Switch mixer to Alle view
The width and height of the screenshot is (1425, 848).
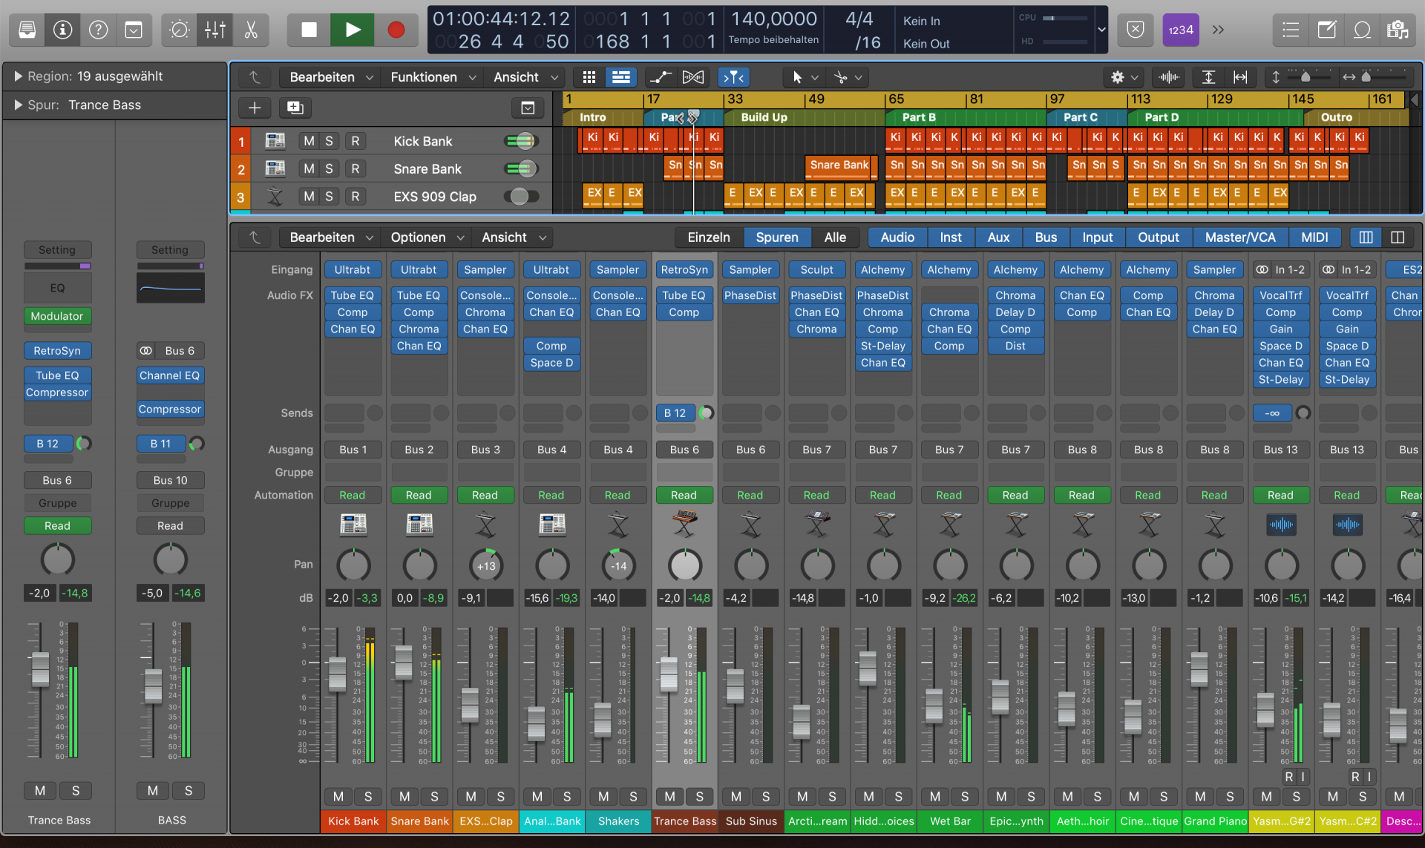[835, 237]
